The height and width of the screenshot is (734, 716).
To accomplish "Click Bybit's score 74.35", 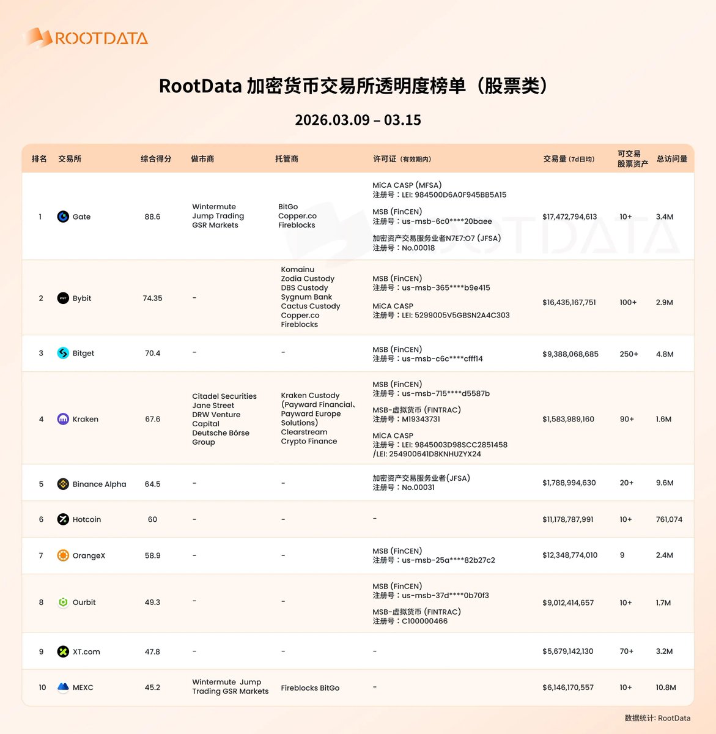I will click(x=153, y=298).
